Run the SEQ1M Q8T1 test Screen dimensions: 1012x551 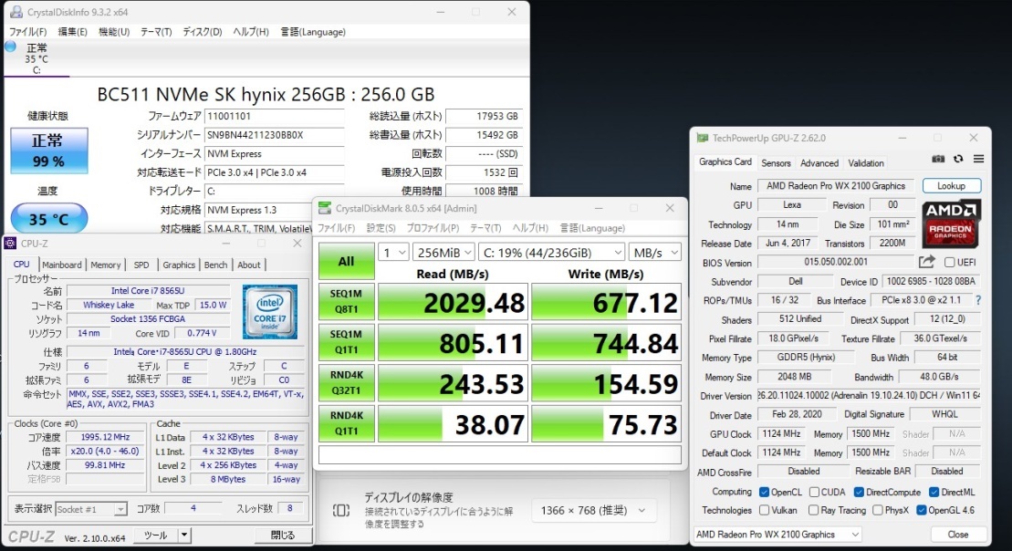(x=347, y=301)
